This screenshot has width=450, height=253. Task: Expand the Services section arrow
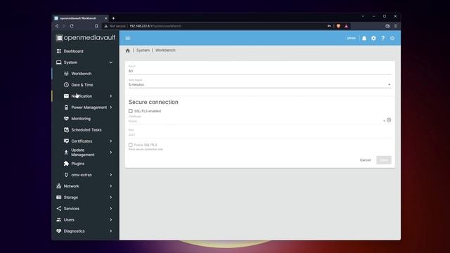pyautogui.click(x=111, y=209)
